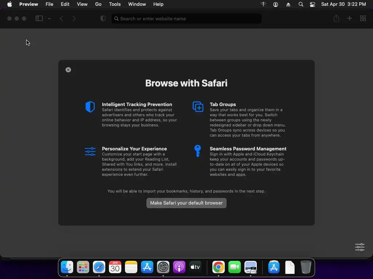
Task: Open the Window menu
Action: 137,4
